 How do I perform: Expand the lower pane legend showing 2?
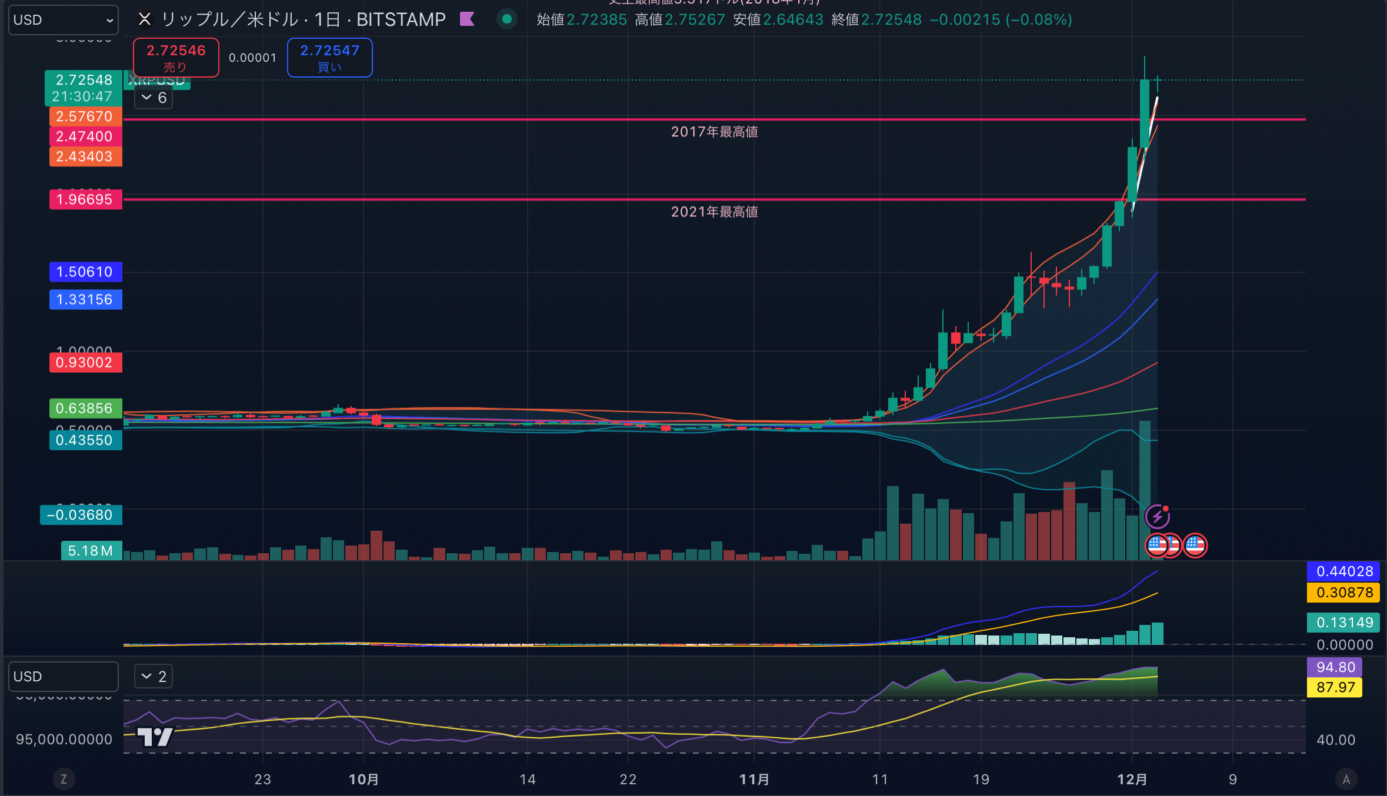tap(154, 676)
